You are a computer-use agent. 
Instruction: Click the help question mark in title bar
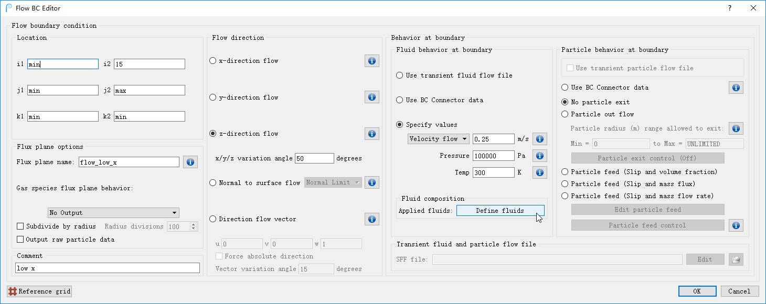(730, 8)
